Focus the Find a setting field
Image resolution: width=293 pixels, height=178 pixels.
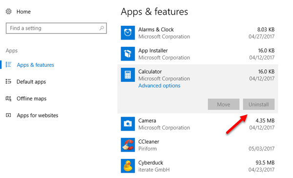click(x=56, y=28)
